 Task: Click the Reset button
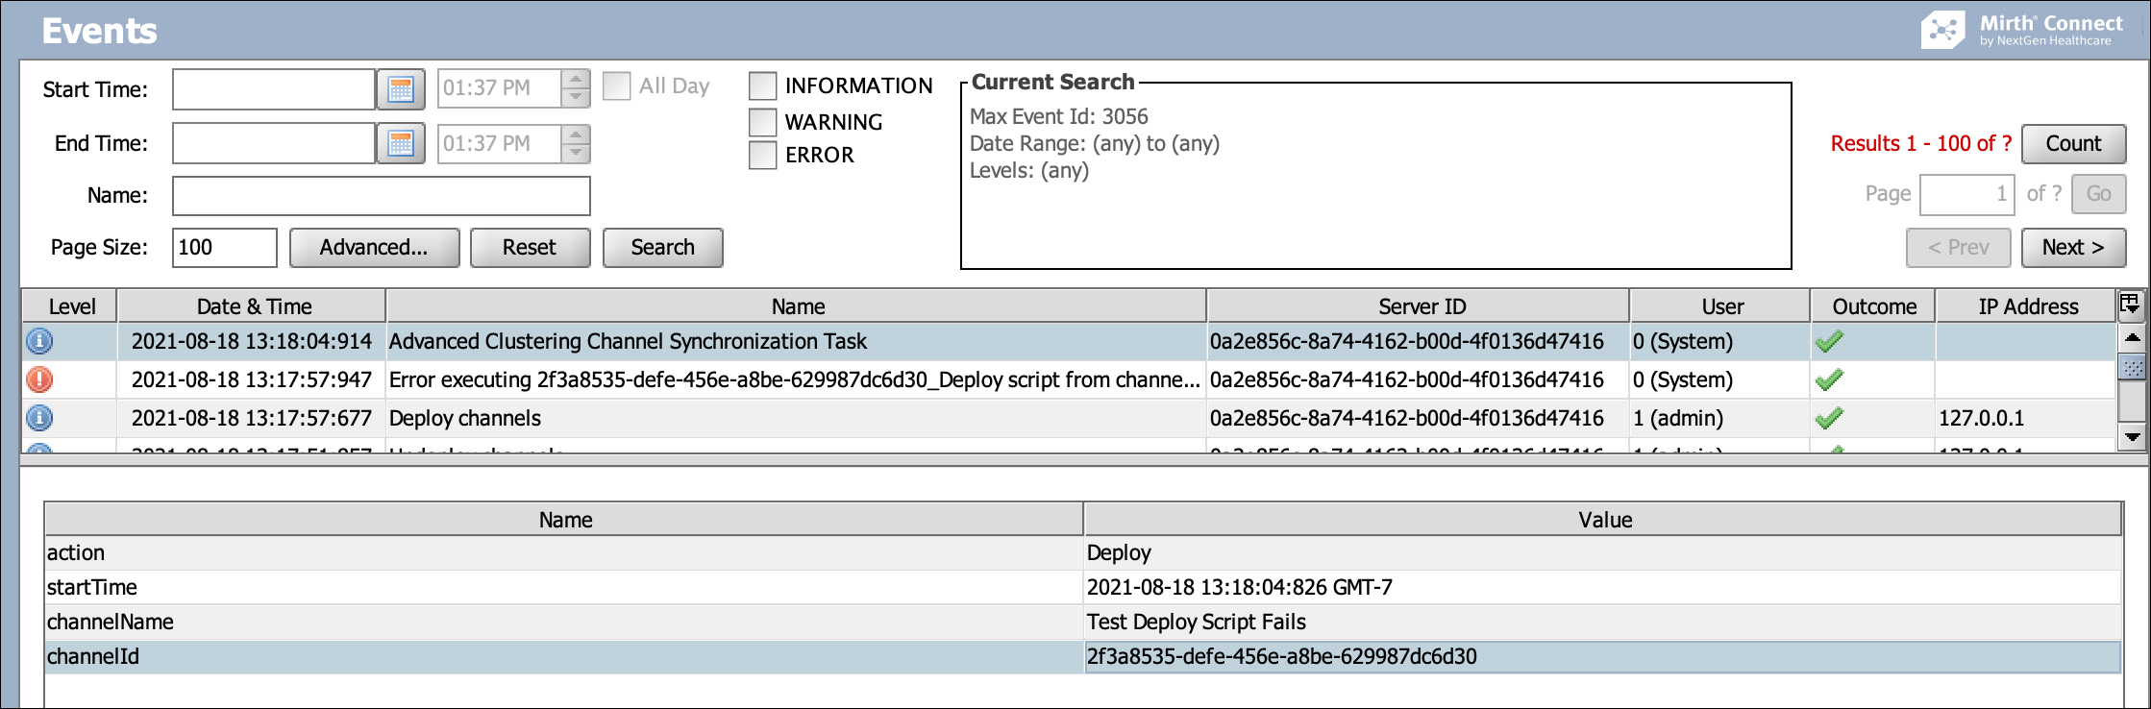point(530,247)
